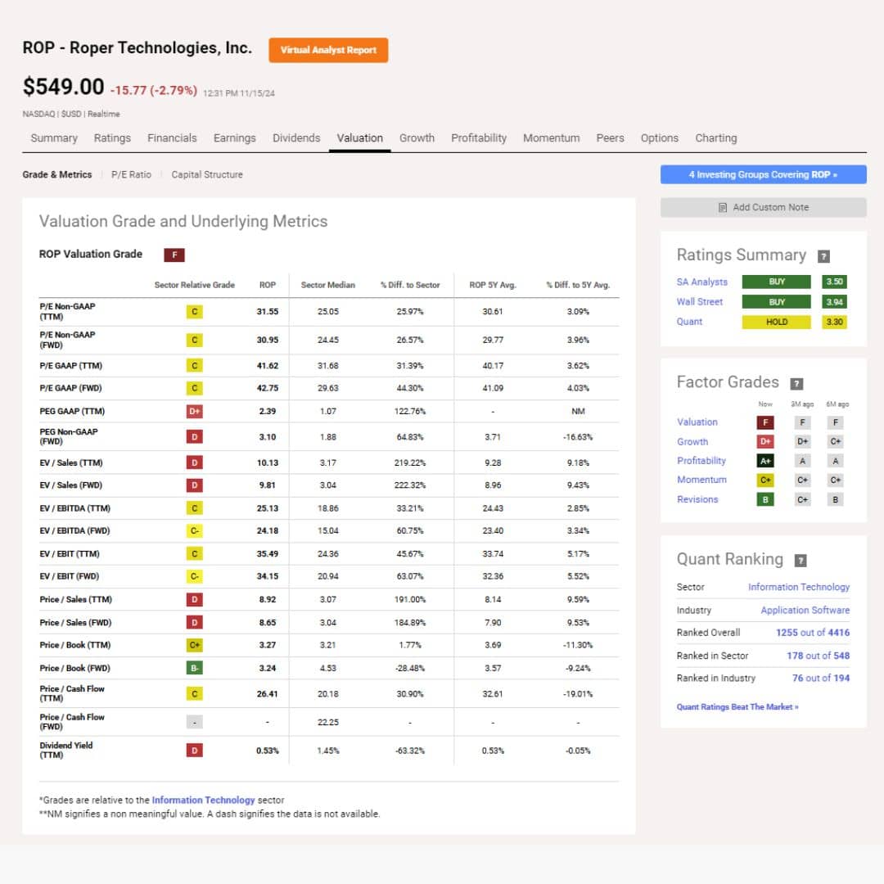This screenshot has height=884, width=884.
Task: Select the Grade & Metrics sub-tab
Action: (57, 175)
